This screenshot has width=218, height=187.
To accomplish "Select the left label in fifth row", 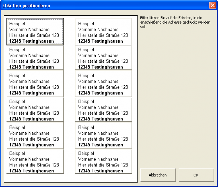I will pos(35,136).
